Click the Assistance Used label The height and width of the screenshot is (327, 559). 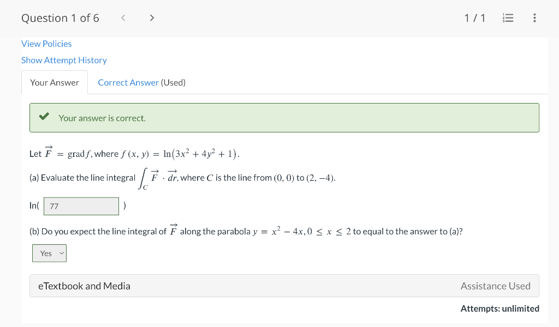pyautogui.click(x=495, y=286)
